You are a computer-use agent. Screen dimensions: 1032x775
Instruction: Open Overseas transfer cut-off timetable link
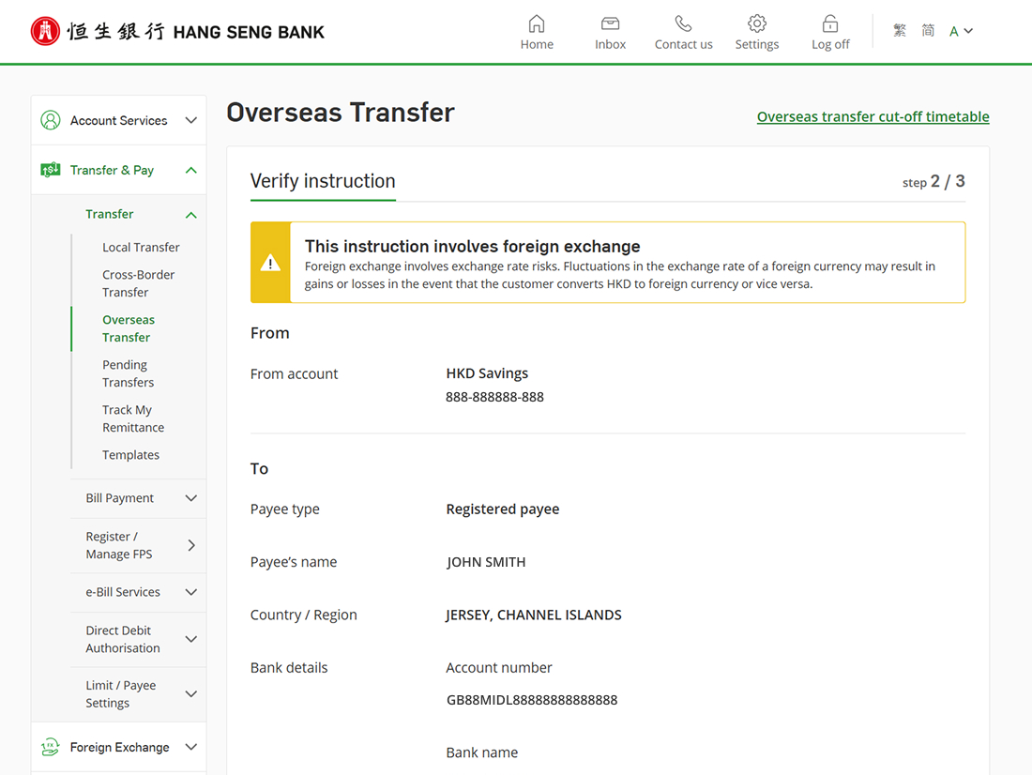click(x=873, y=116)
